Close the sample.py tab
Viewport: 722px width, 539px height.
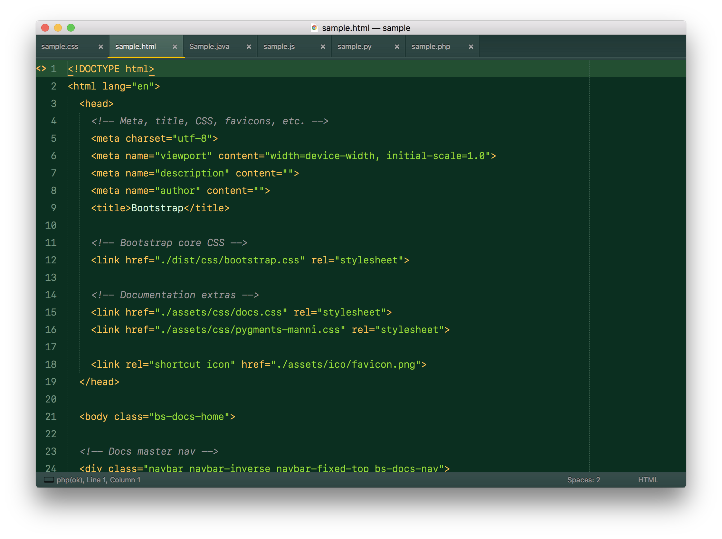[397, 47]
